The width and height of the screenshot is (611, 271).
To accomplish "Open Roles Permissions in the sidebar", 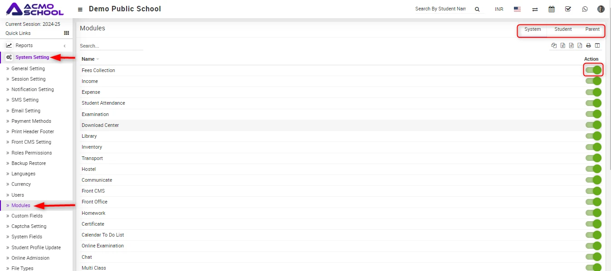I will [31, 153].
